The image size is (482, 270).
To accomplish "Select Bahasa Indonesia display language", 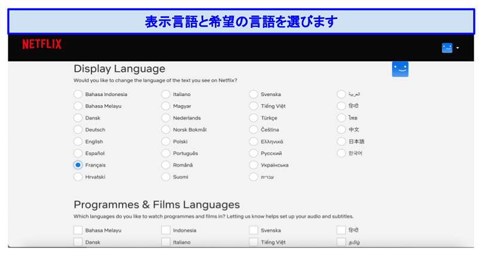I will 78,94.
